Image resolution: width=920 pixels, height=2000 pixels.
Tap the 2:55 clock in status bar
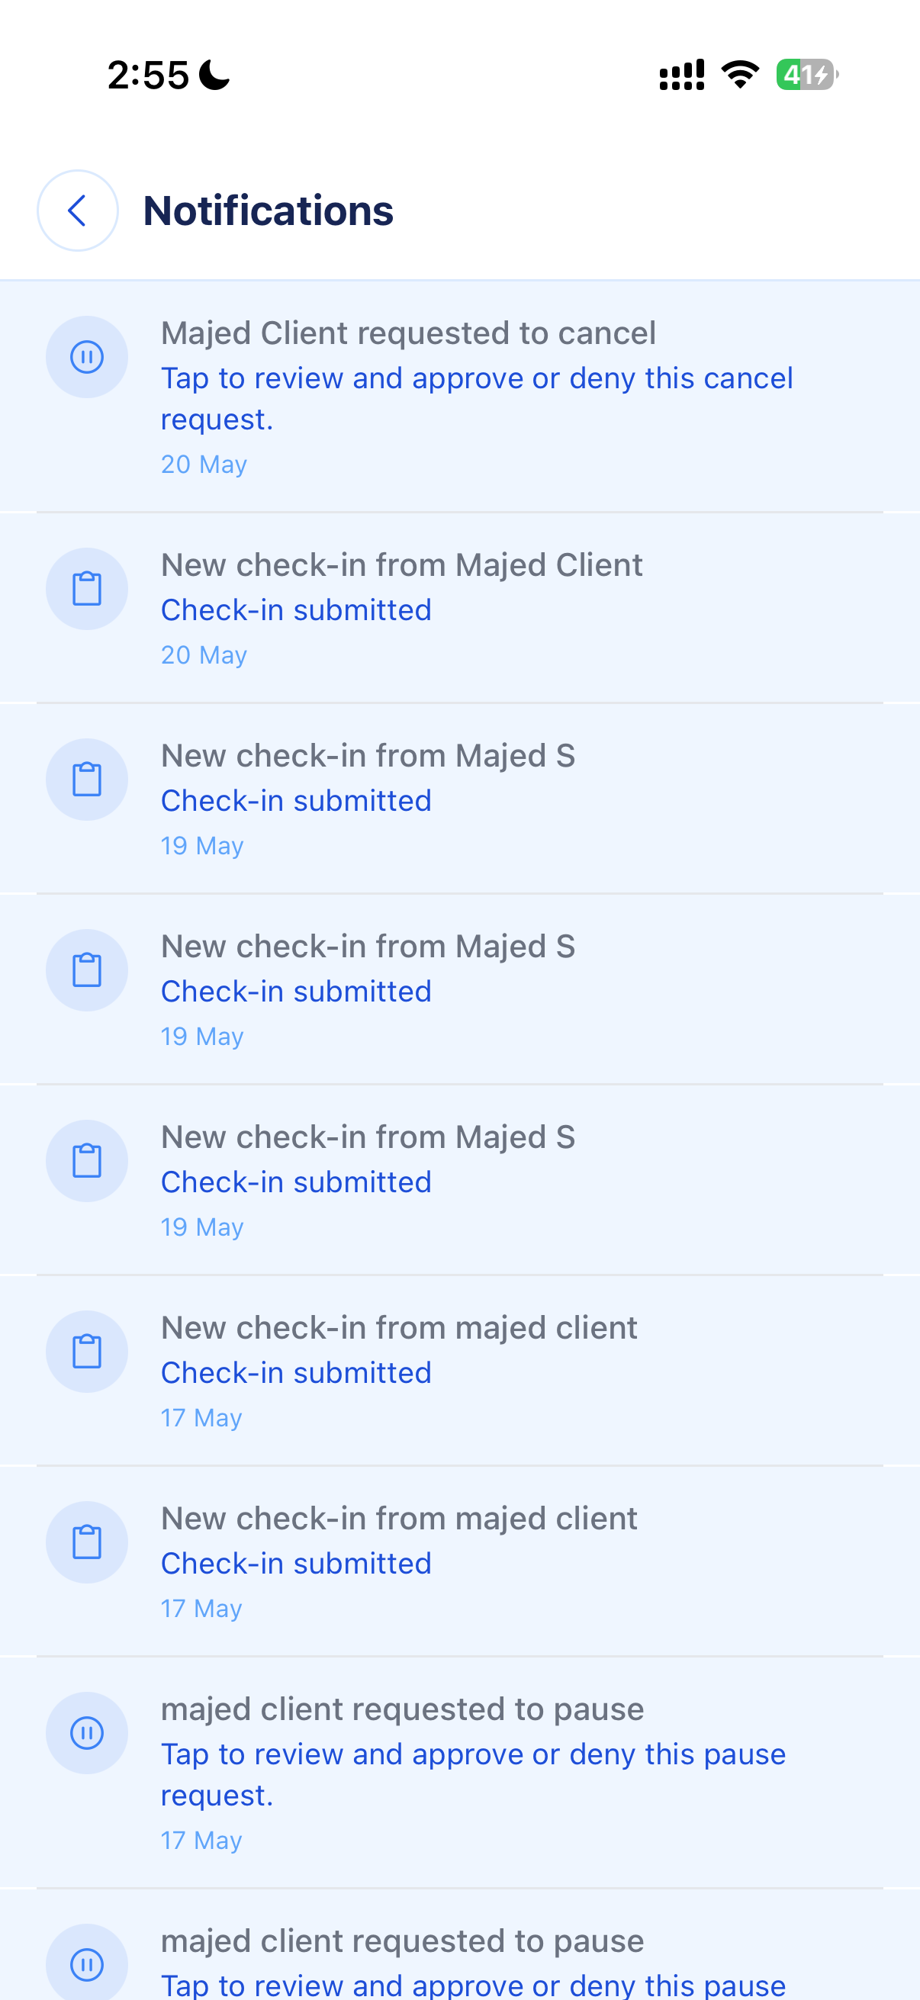[148, 76]
